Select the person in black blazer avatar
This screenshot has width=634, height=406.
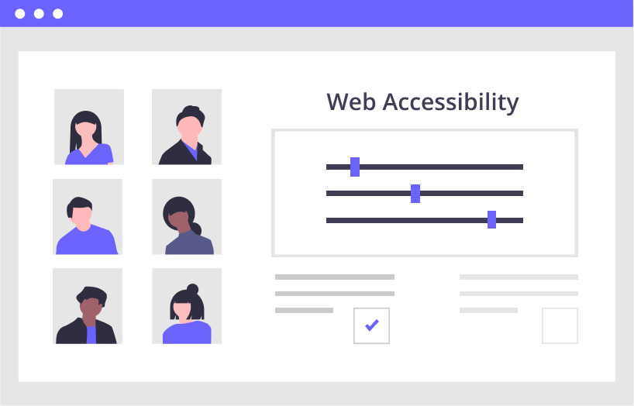pos(187,126)
